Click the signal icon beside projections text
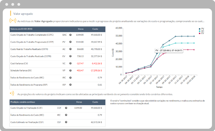Image resolution: width=215 pixels, height=131 pixels. [12, 94]
